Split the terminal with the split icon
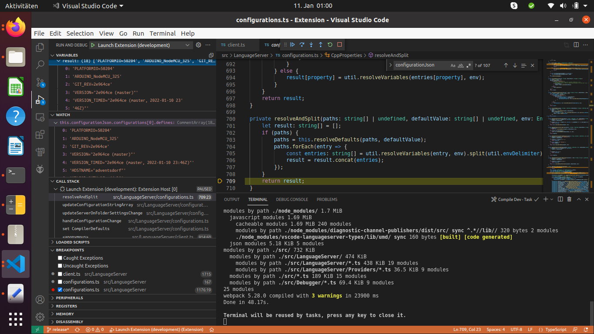 560,199
